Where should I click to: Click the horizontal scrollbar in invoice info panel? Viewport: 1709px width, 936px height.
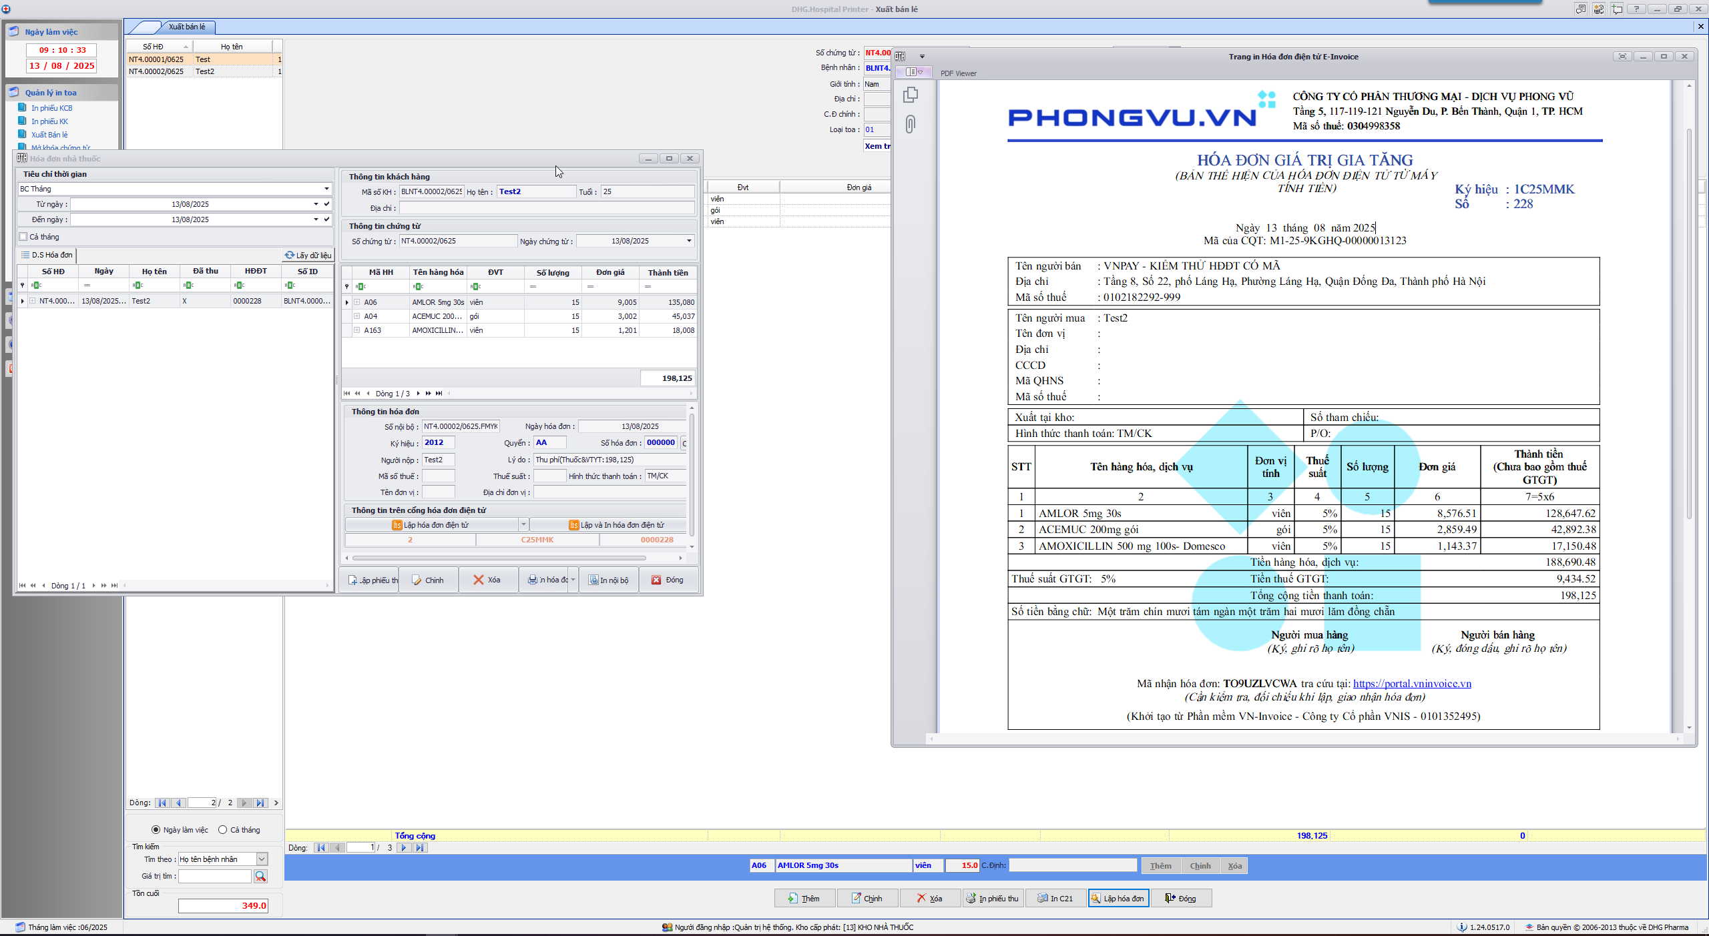[x=499, y=558]
